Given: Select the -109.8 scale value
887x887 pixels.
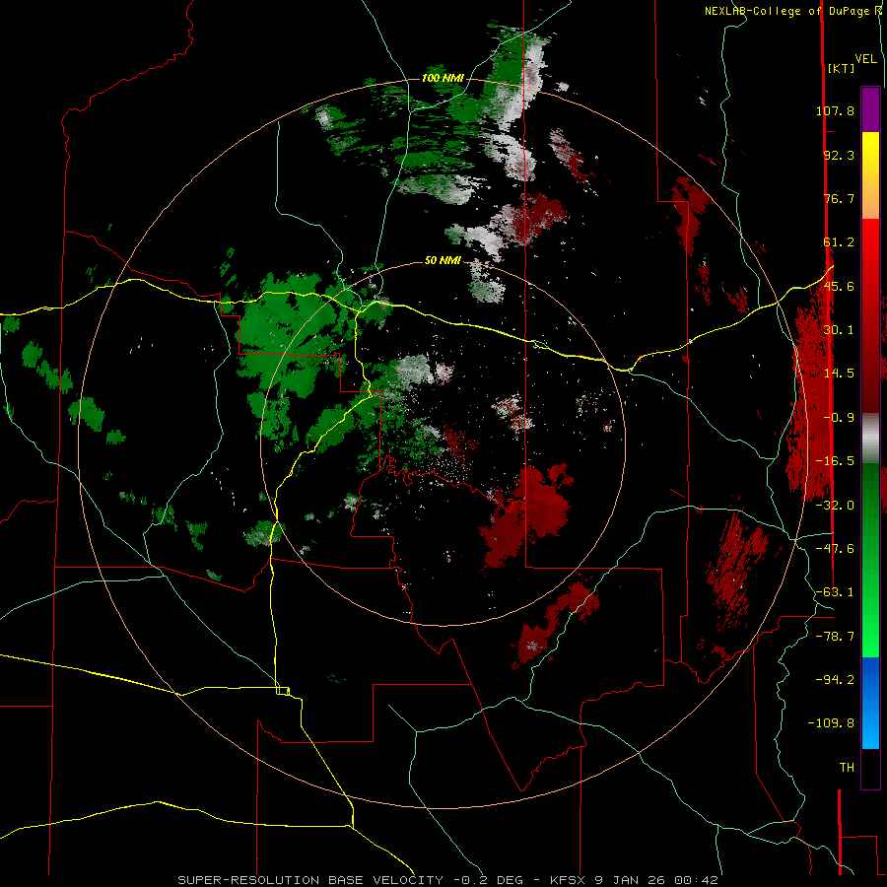Looking at the screenshot, I should pos(831,723).
